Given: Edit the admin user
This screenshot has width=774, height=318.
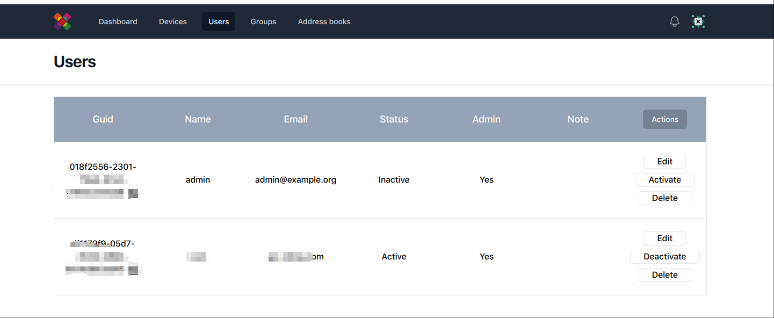Looking at the screenshot, I should pyautogui.click(x=664, y=162).
